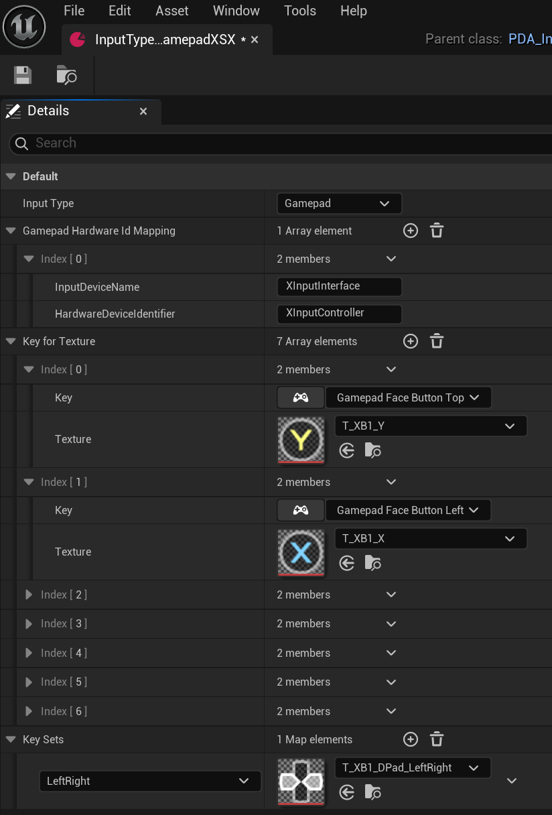
Task: Click the Save asset floppy disk icon
Action: 23,75
